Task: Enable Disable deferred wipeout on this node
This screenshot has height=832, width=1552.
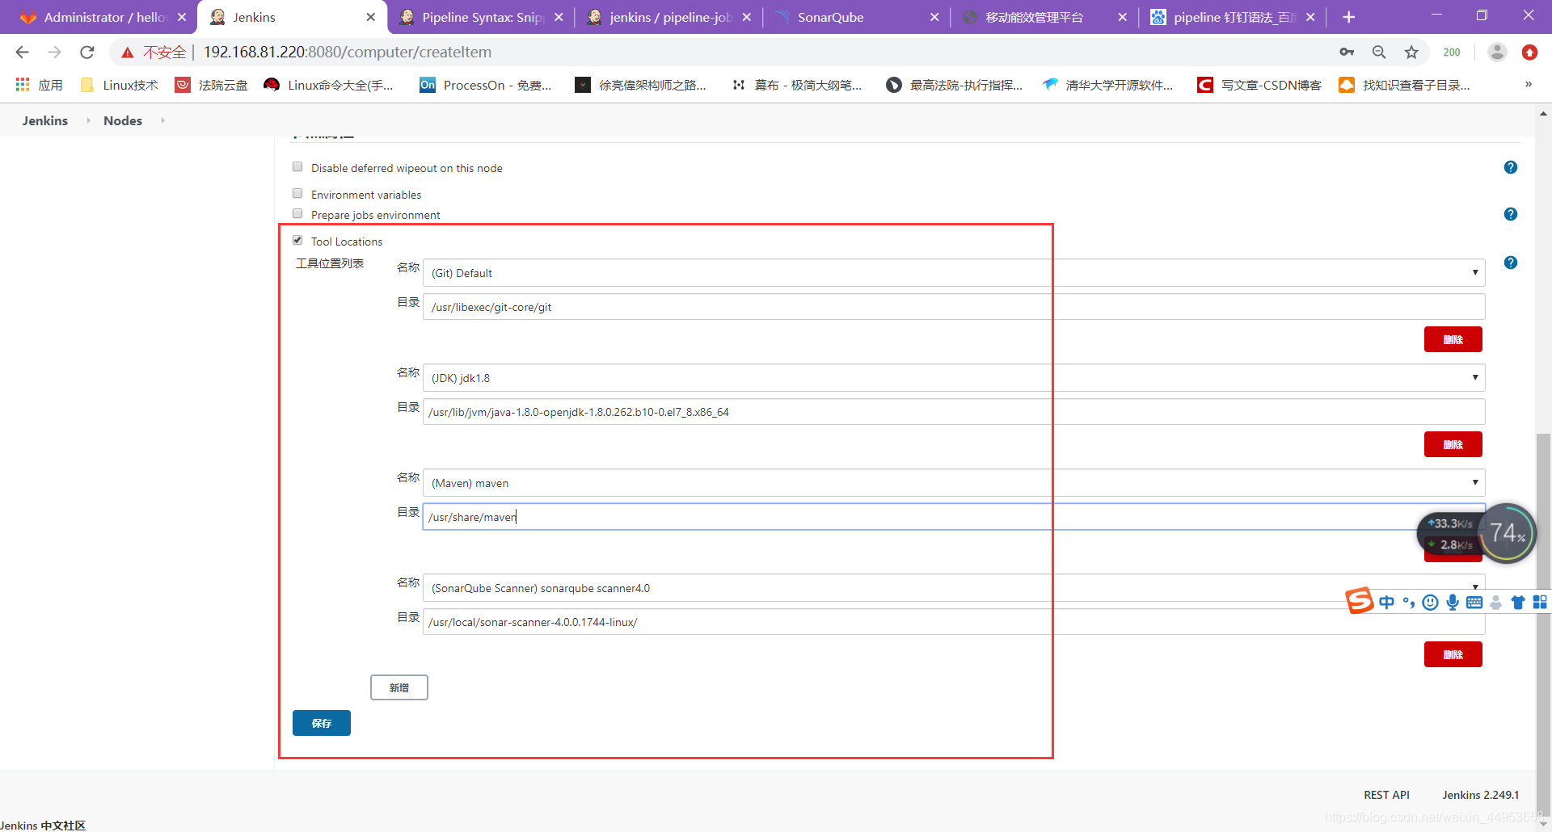Action: click(x=297, y=167)
